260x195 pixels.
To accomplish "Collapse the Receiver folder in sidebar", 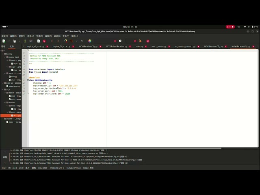I will point(5,102).
